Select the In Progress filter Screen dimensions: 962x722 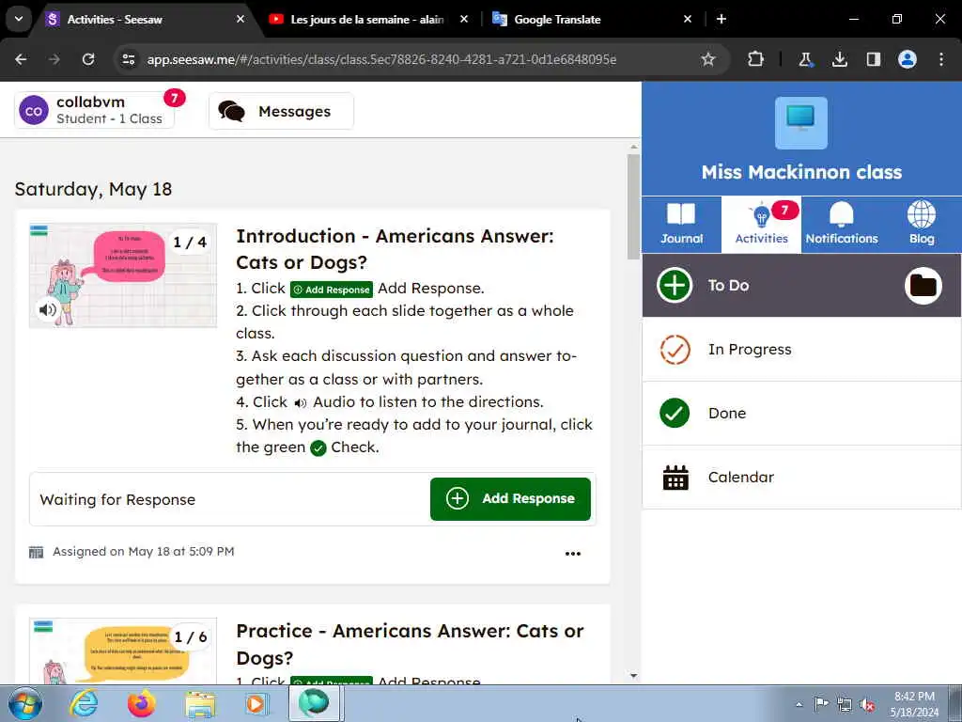(x=801, y=350)
